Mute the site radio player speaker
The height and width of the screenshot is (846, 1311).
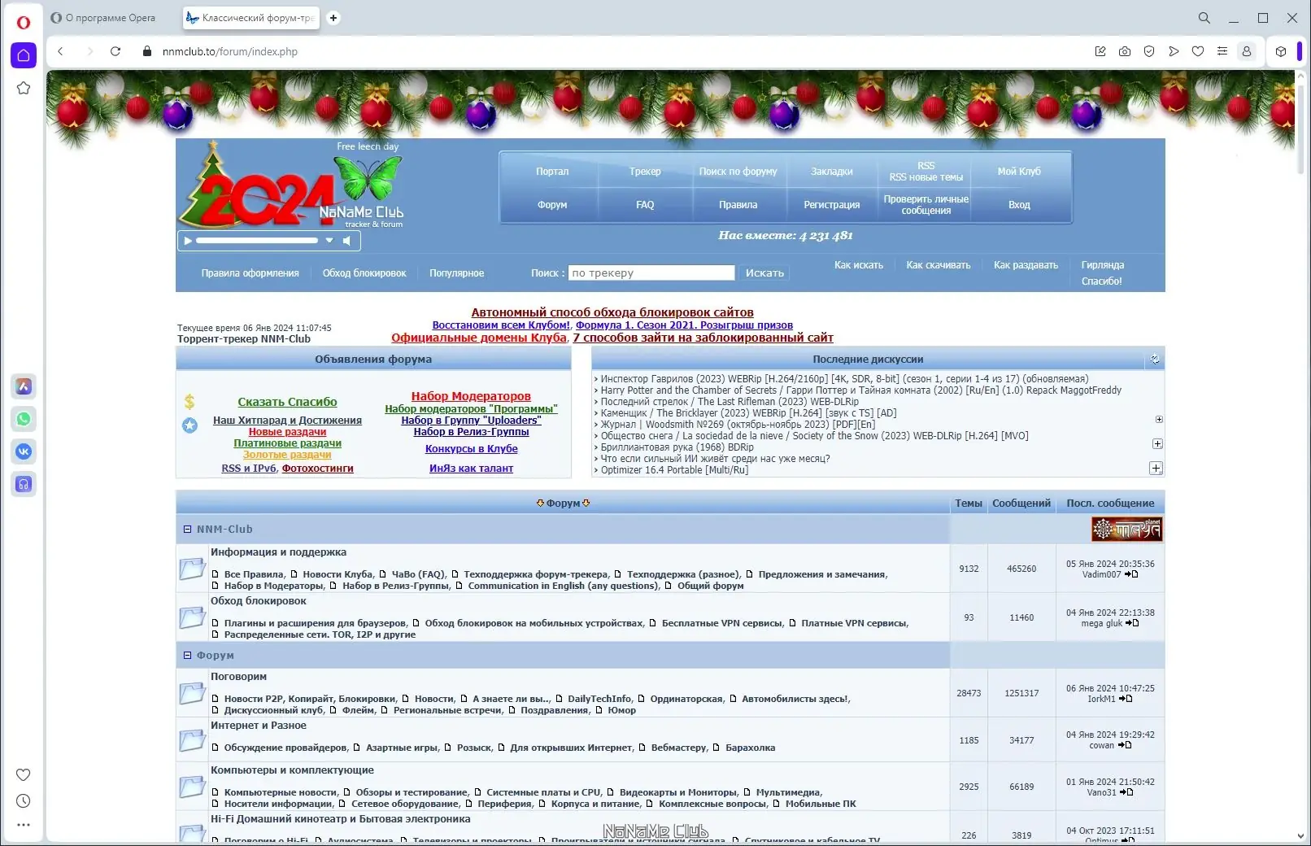tap(347, 241)
